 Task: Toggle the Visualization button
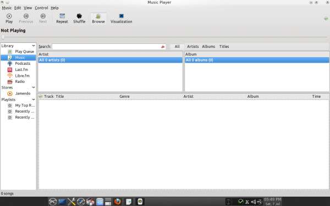tap(122, 19)
